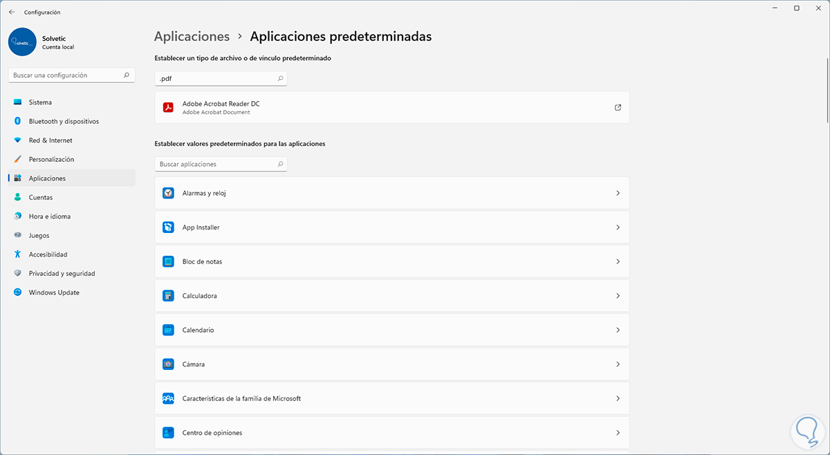
Task: Click the Bloc de notas icon
Action: [168, 261]
